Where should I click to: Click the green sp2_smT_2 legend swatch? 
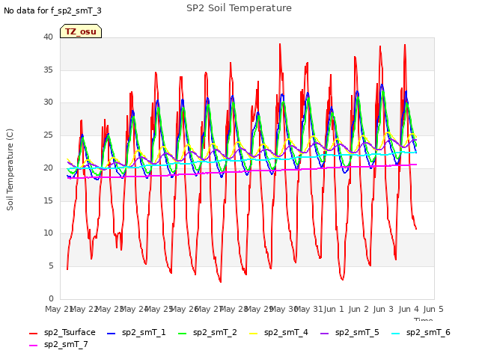[182, 334]
